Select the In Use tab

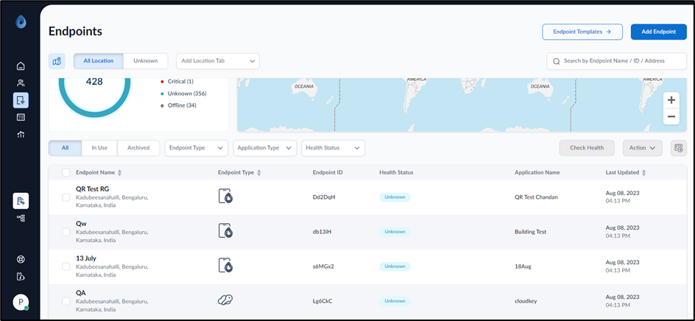pyautogui.click(x=99, y=148)
